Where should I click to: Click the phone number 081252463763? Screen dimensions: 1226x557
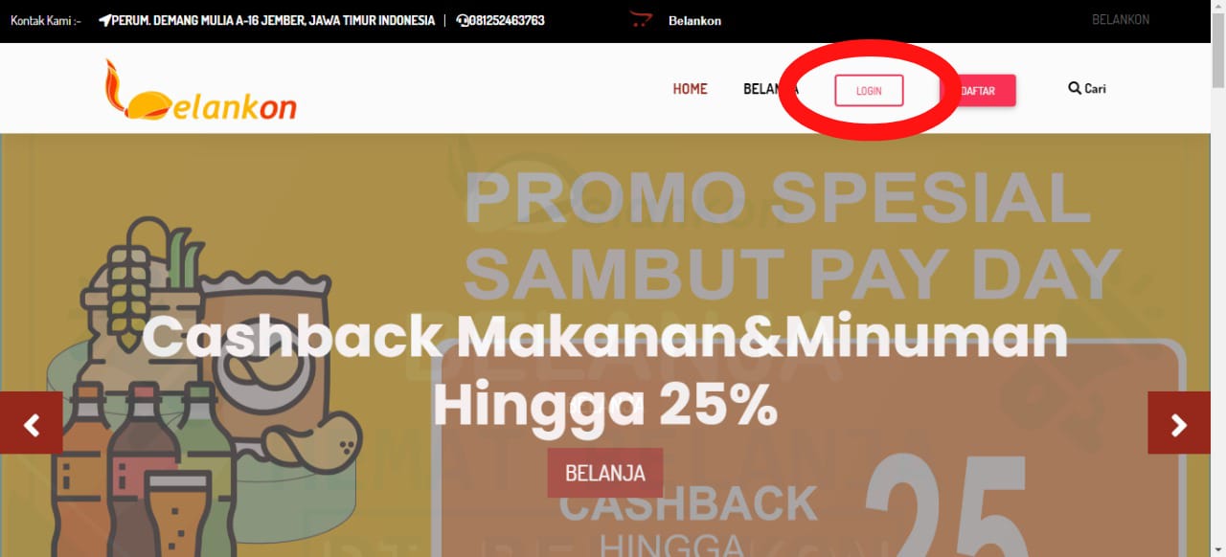507,20
